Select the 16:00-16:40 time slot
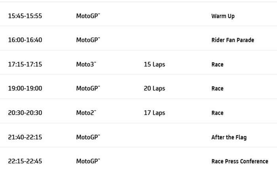277x176 pixels. tap(25, 40)
